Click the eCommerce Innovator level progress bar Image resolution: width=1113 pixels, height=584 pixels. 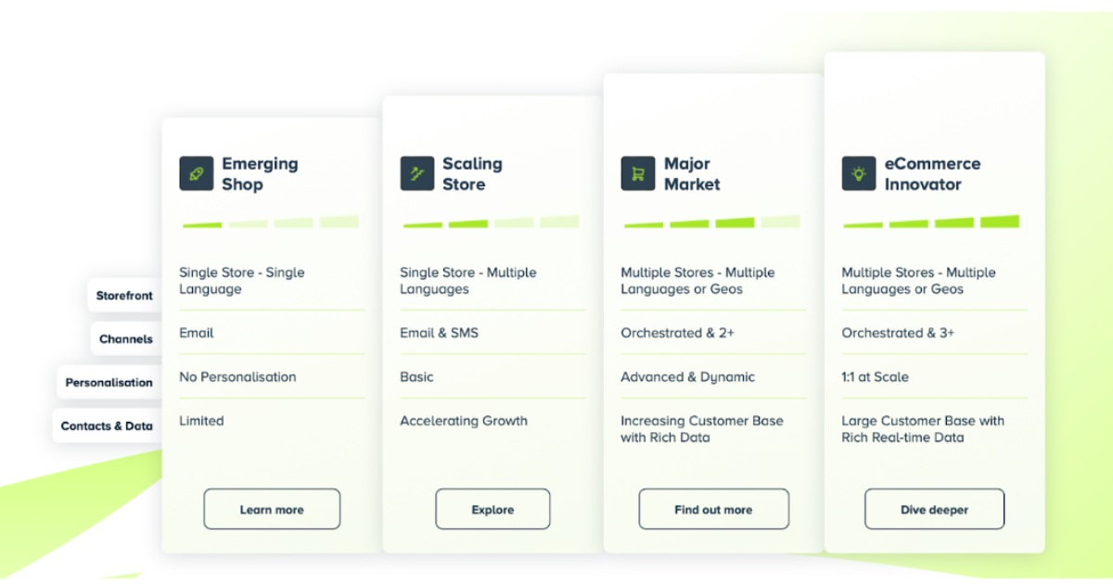pyautogui.click(x=931, y=222)
